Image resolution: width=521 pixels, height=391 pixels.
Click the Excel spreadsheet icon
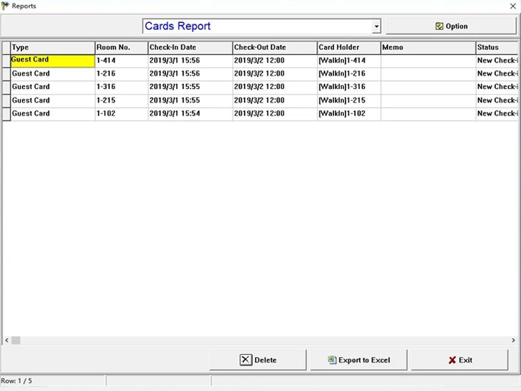(332, 360)
